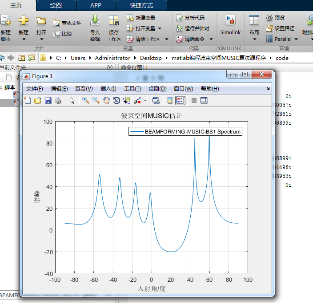The image size is (313, 303).
Task: Click Save icon in Figure 1 toolbar
Action: (x=48, y=100)
